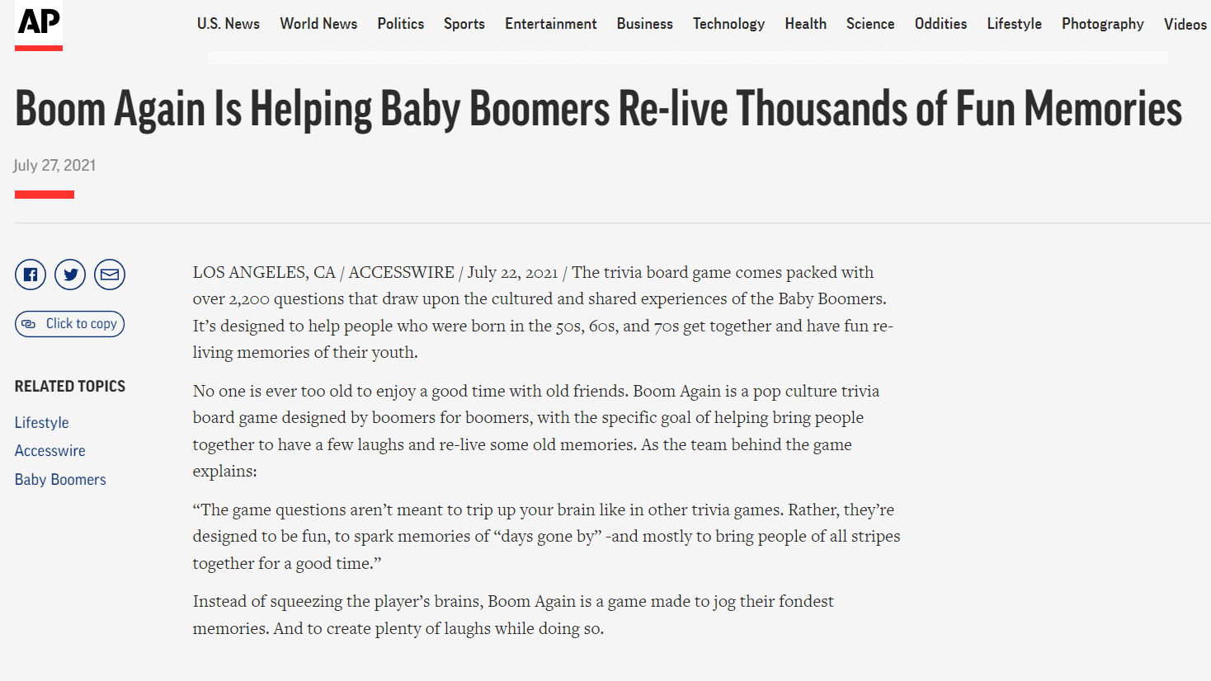Screen dimensions: 1211x681
Task: Share article by email envelope icon
Action: pos(110,275)
